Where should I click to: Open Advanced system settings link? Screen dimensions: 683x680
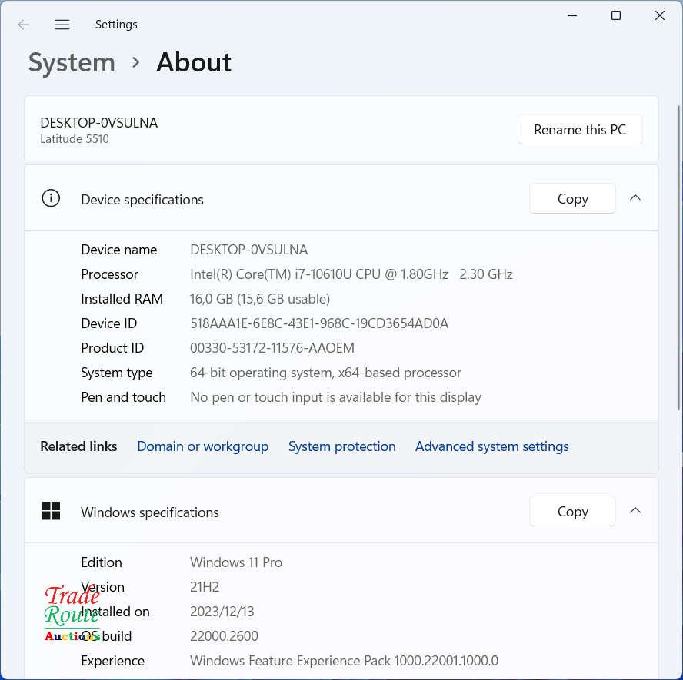coord(491,446)
